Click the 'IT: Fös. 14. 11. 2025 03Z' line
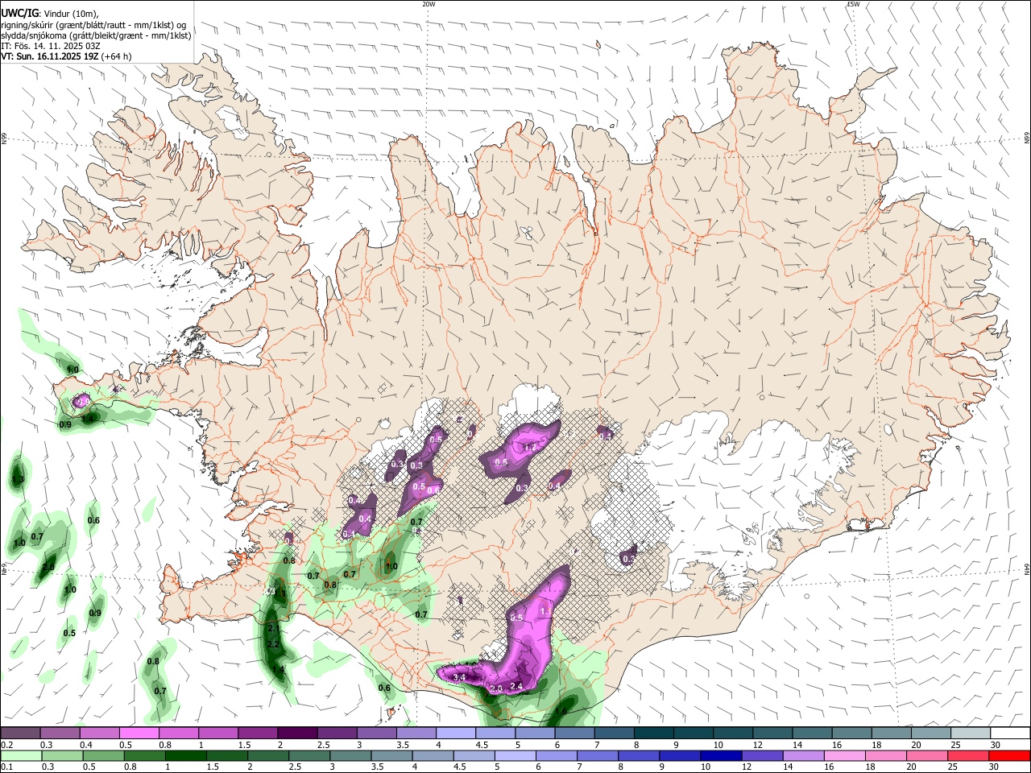The image size is (1031, 773). click(x=51, y=46)
